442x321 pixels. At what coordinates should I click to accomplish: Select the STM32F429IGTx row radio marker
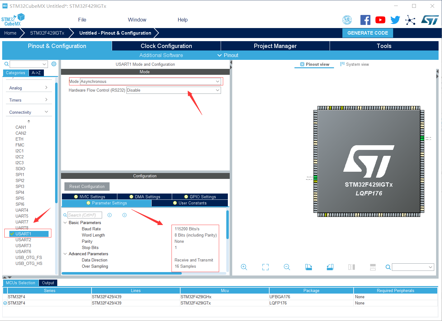click(5, 303)
